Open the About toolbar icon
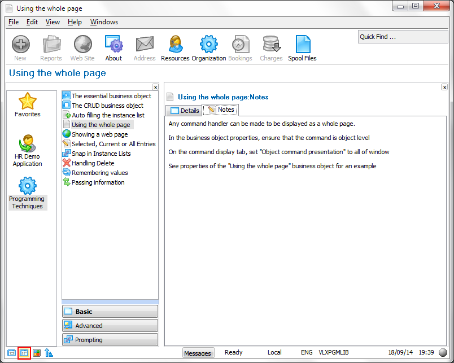The image size is (454, 363). 114,45
